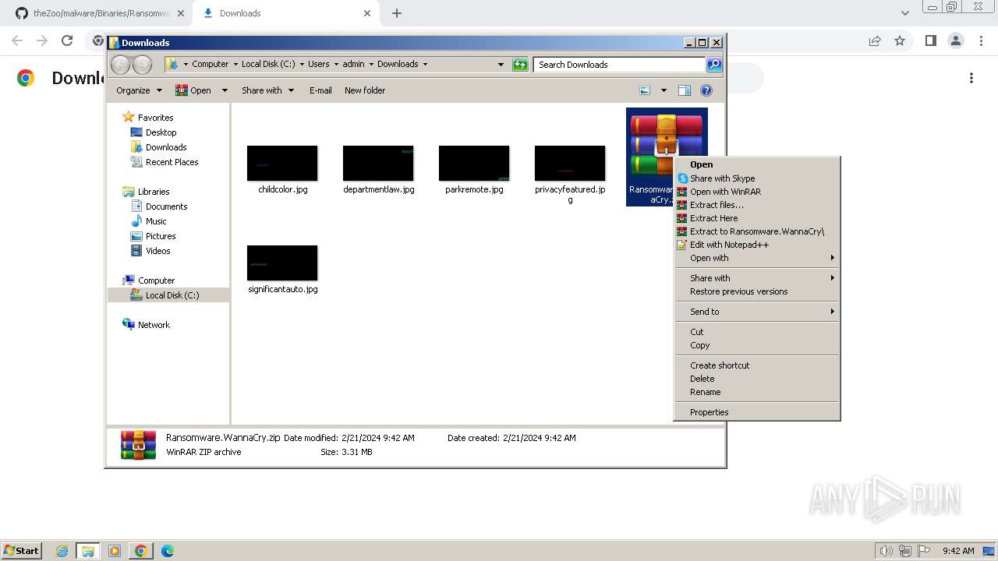
Task: Open Chrome three-dot menu
Action: tap(980, 41)
